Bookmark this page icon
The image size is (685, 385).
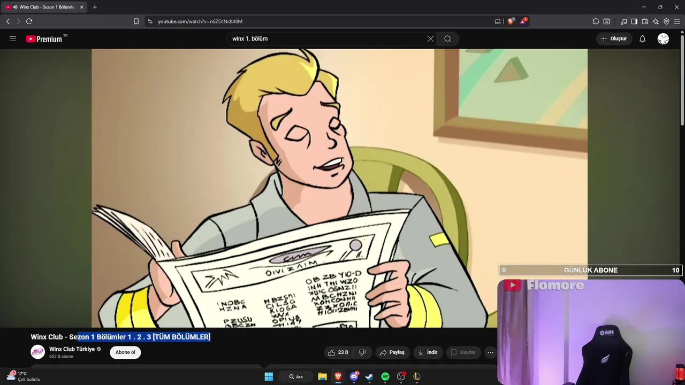coord(136,21)
